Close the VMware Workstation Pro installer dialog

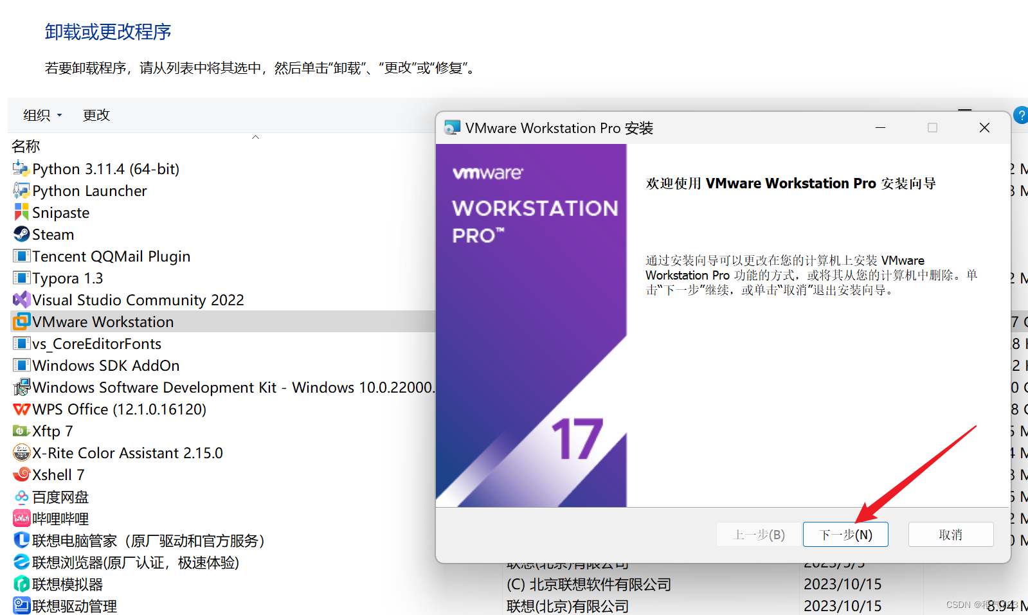[984, 128]
